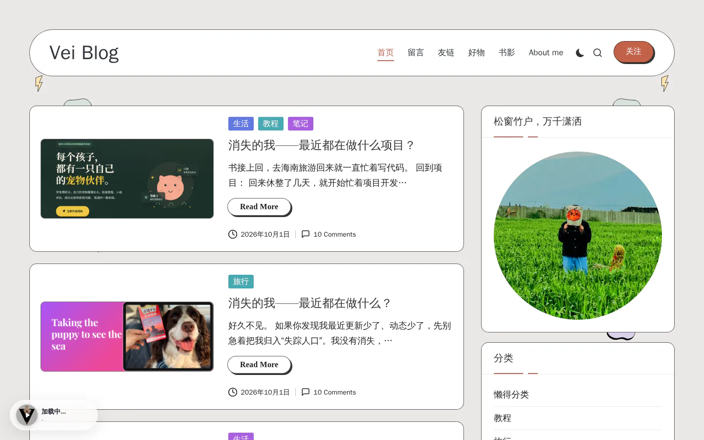Select the 首页 navigation item
The height and width of the screenshot is (440, 704).
click(386, 53)
